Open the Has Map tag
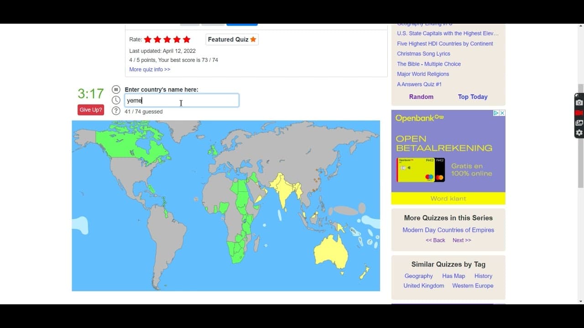Screen dimensions: 584x328 click(x=454, y=276)
